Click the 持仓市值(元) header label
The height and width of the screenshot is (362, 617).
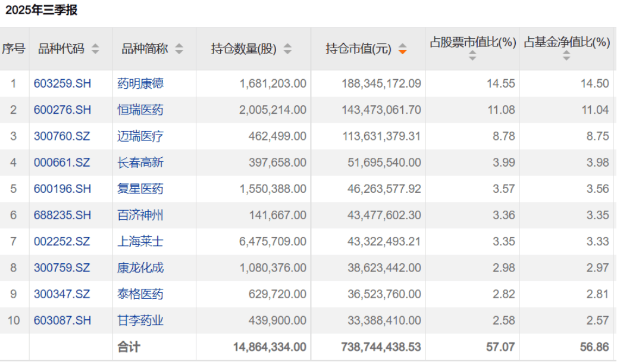click(358, 49)
